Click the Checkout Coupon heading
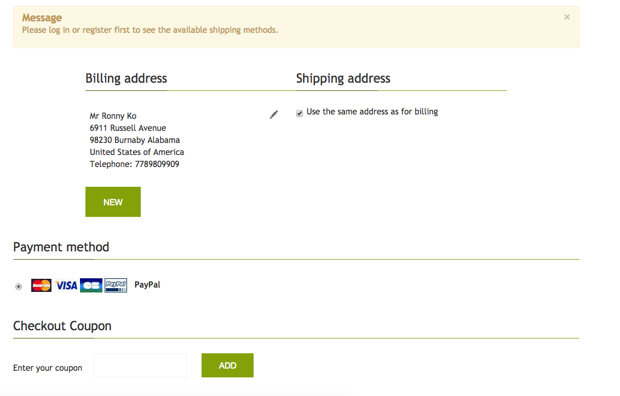This screenshot has width=620, height=396. 62,326
